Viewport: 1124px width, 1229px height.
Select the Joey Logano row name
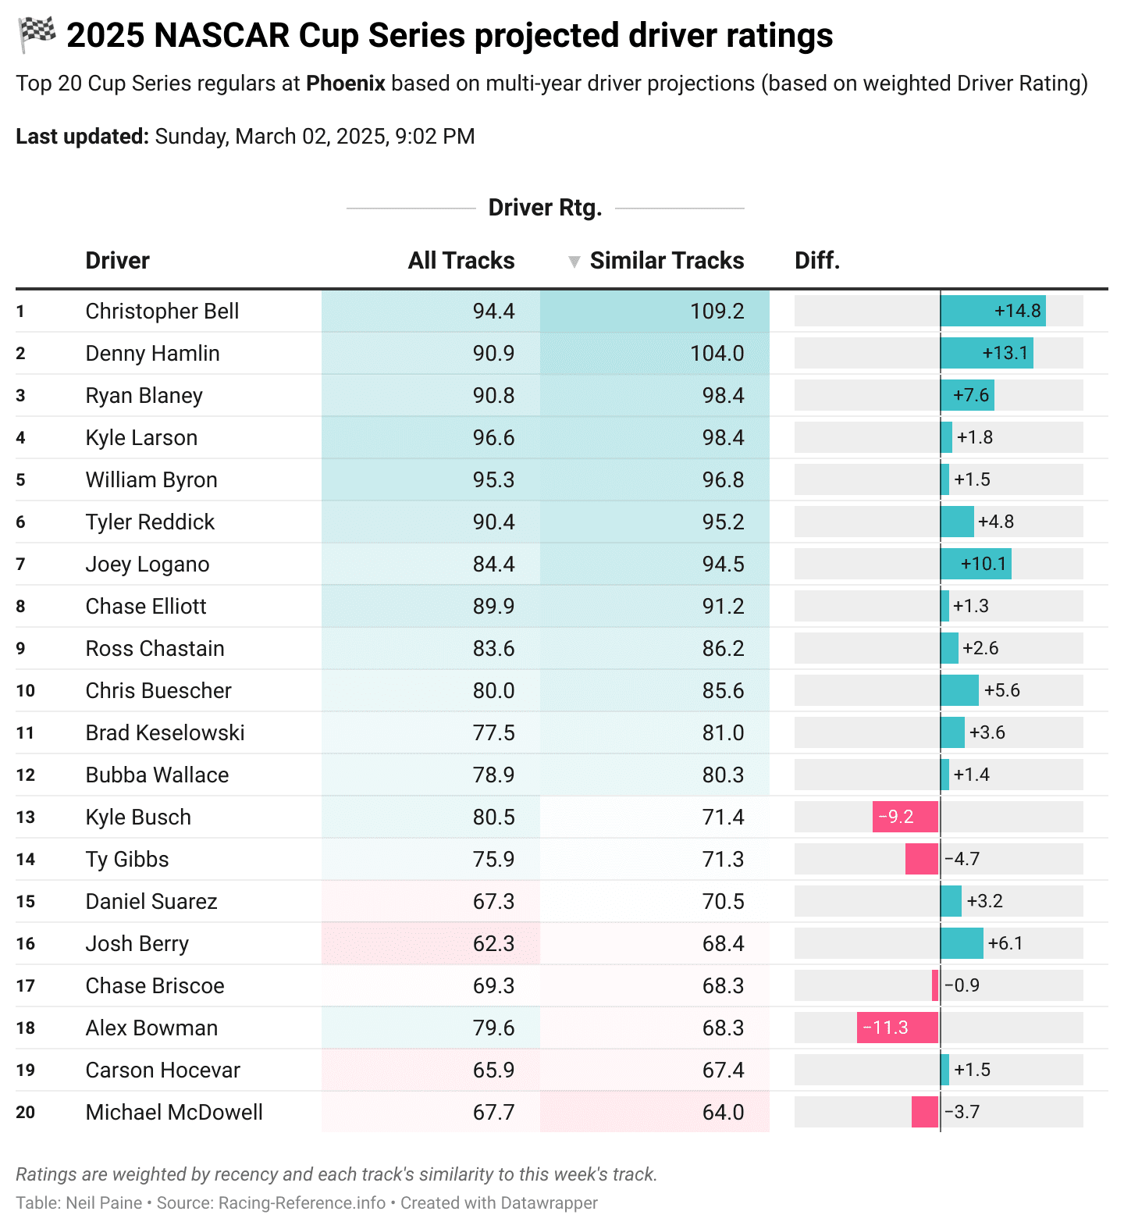[x=148, y=564]
